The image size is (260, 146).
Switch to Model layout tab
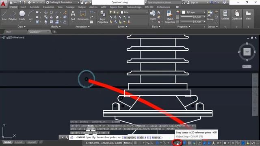7,142
